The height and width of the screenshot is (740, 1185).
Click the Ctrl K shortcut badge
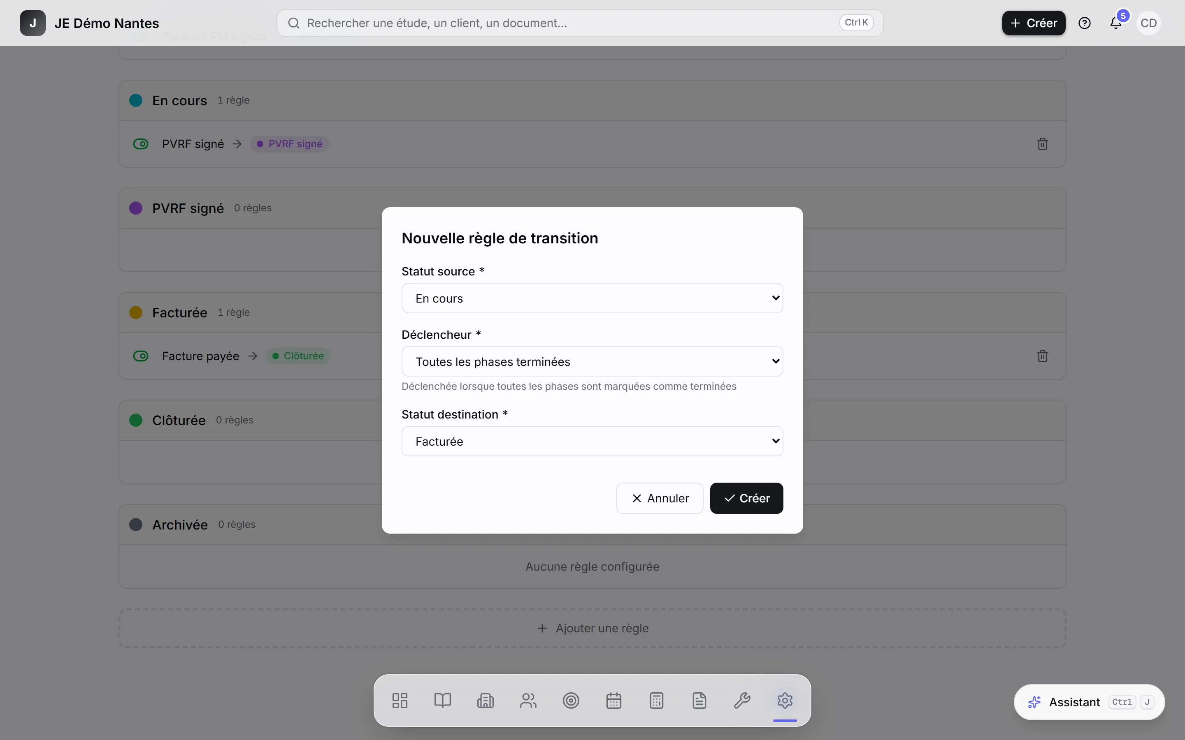point(856,23)
